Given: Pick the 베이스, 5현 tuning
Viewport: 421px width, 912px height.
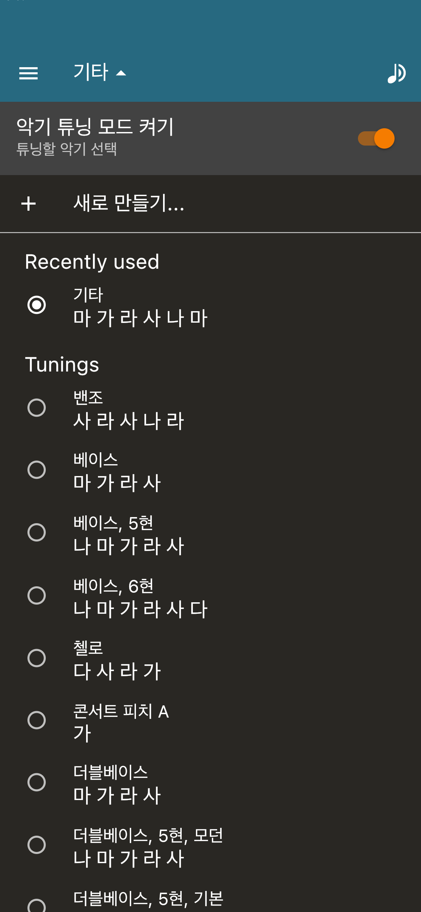Looking at the screenshot, I should [x=37, y=532].
